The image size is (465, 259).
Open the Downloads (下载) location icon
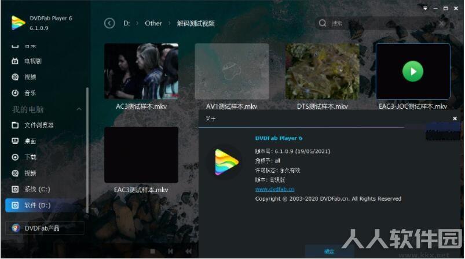click(x=15, y=157)
